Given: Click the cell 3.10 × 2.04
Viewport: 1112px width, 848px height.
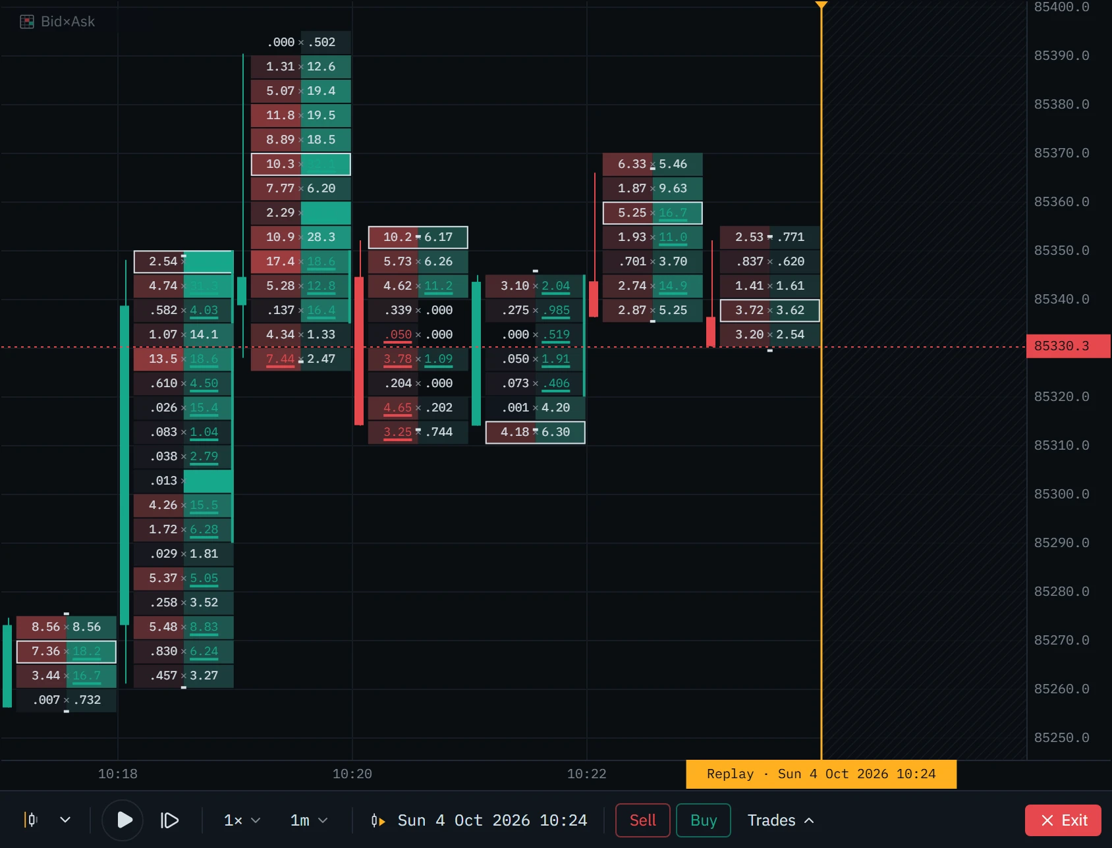Looking at the screenshot, I should [535, 286].
